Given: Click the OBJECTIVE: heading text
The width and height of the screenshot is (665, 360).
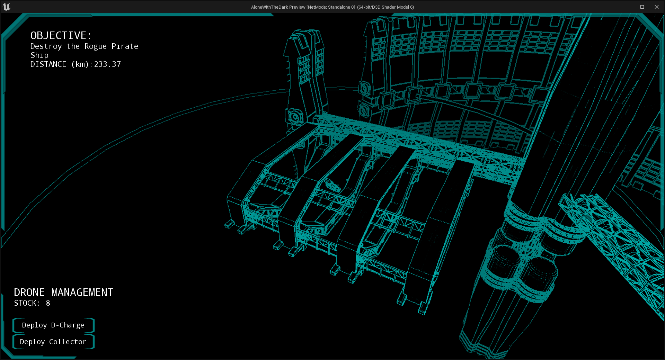Looking at the screenshot, I should 61,36.
